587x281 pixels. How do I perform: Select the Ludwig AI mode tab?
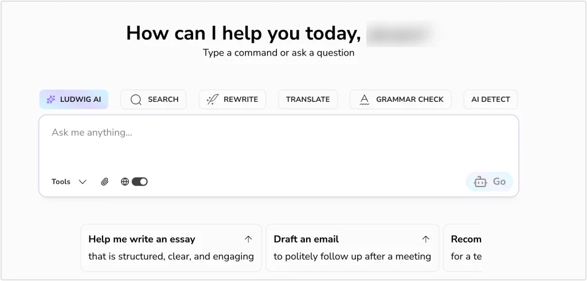pos(74,100)
